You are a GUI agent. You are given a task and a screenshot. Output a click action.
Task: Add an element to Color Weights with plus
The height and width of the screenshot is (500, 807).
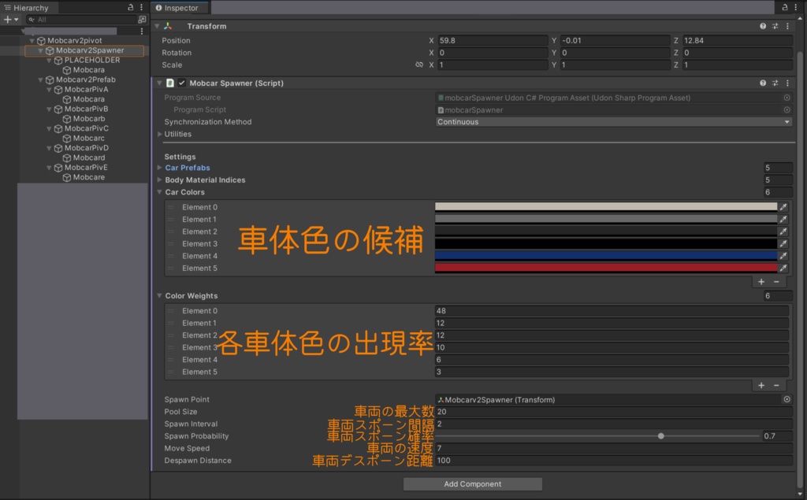pyautogui.click(x=761, y=384)
